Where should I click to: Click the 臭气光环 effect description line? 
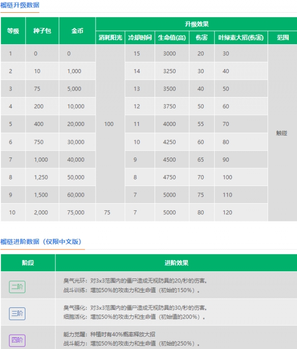(135, 280)
